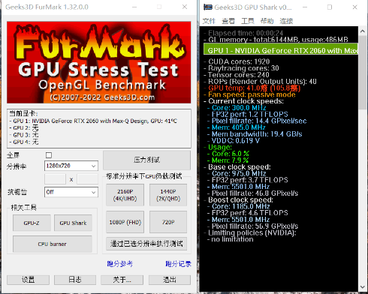
Task: Open the 抗锯齿 Off dropdown
Action: click(x=71, y=192)
